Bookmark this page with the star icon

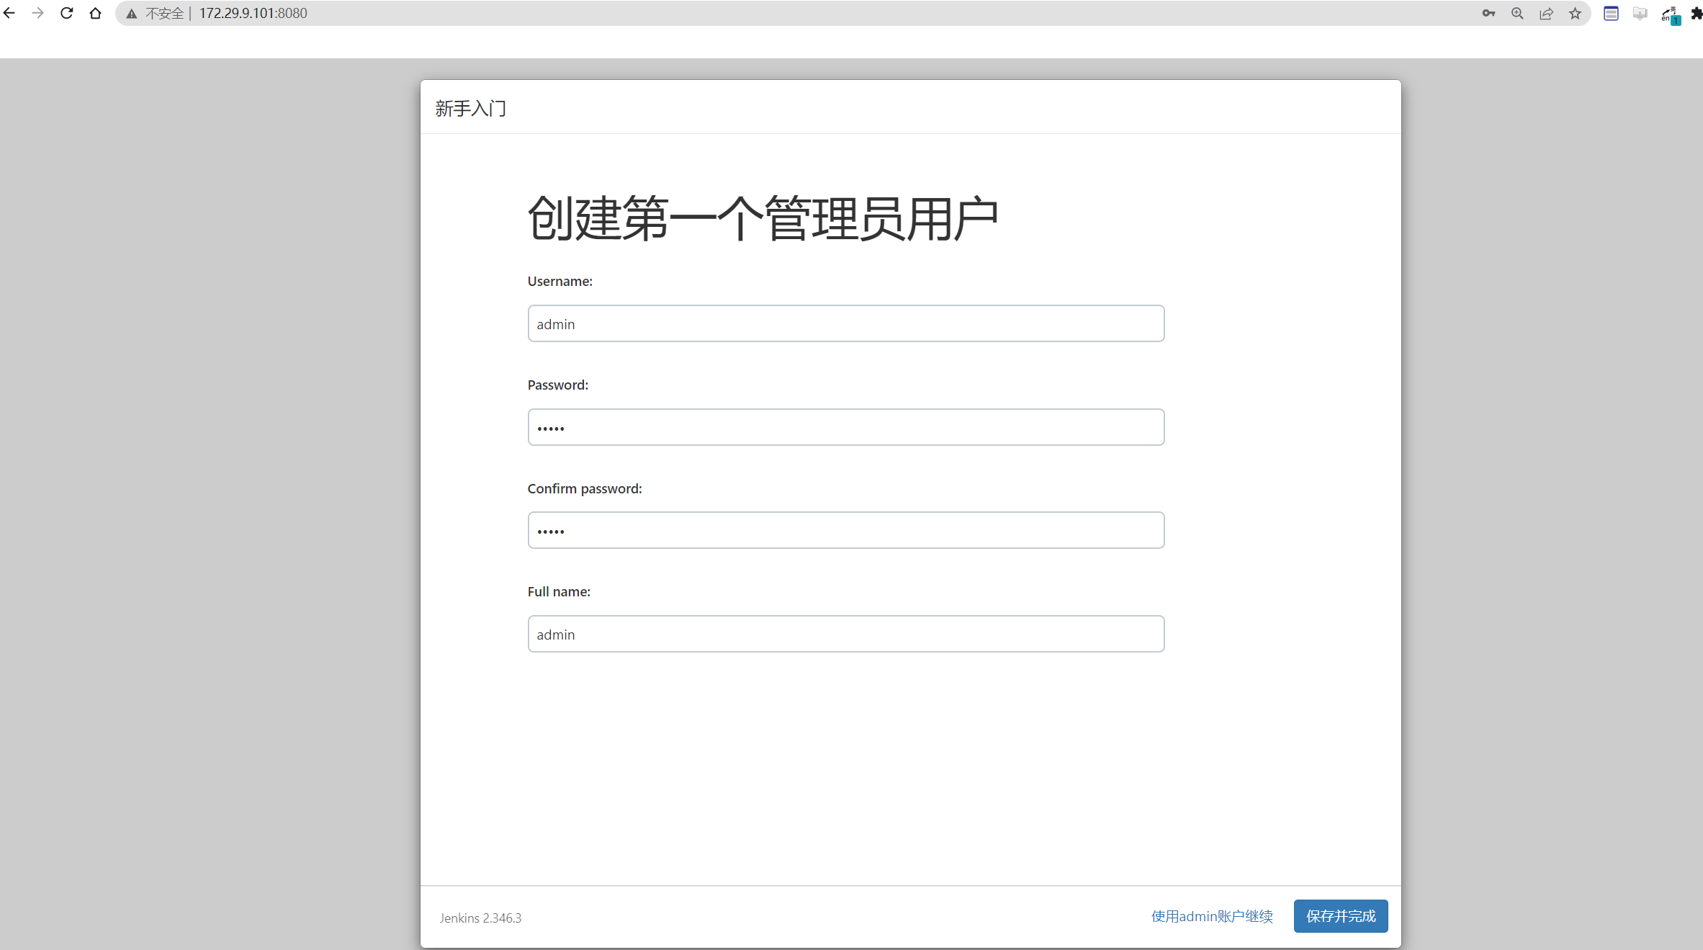1575,13
